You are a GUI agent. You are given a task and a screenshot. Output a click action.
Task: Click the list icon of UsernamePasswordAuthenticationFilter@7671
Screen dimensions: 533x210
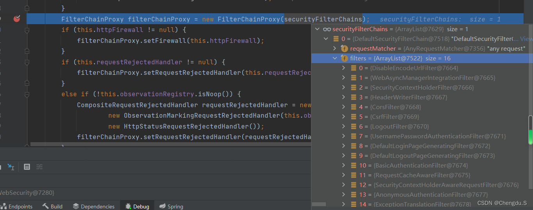click(x=354, y=136)
